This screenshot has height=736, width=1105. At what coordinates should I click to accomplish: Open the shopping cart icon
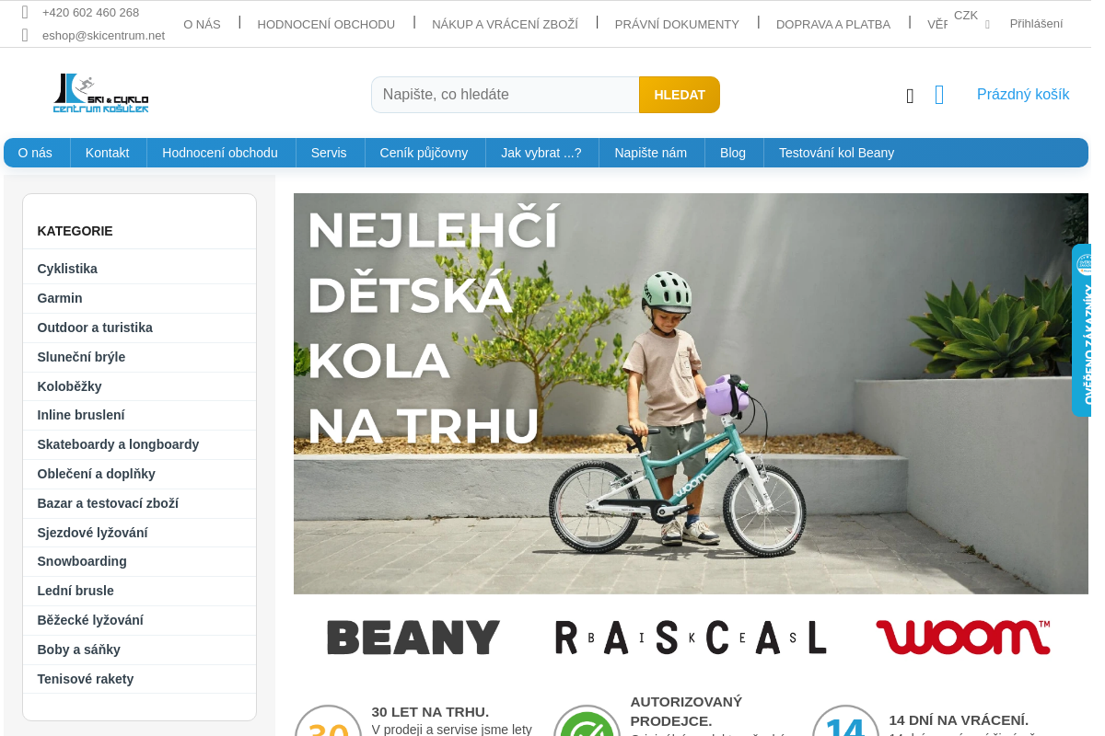coord(939,95)
